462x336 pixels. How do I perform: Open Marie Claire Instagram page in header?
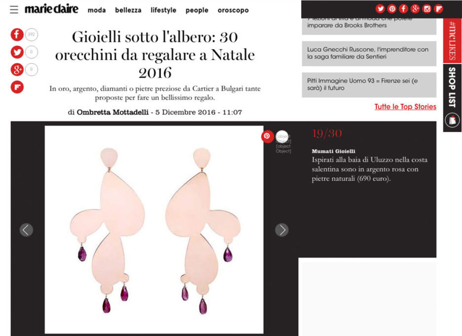coord(426,9)
